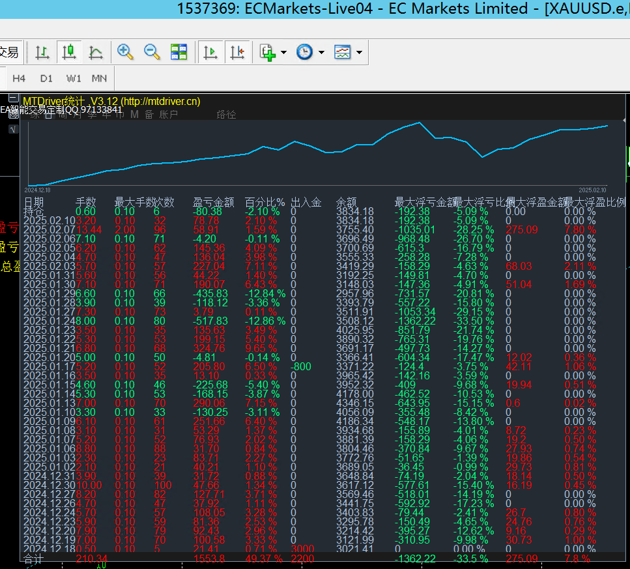630x569 pixels.
Task: Select the line chart icon
Action: point(95,52)
